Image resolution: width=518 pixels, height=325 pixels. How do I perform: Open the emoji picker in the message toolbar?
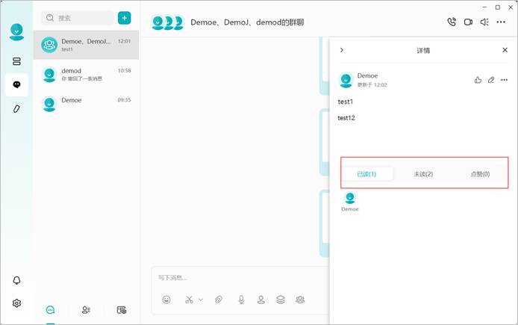[x=166, y=300]
